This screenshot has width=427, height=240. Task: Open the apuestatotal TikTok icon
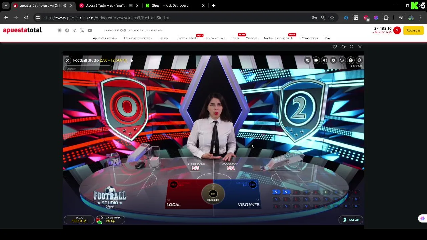pyautogui.click(x=75, y=30)
